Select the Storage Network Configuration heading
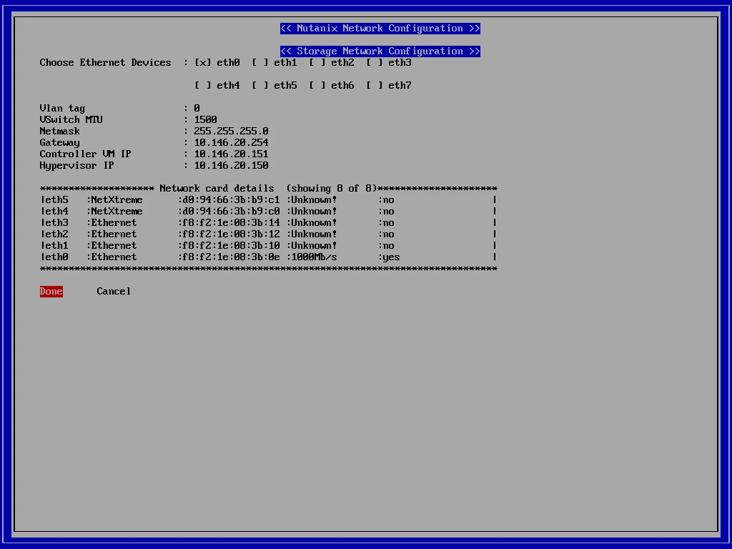732x549 pixels. [380, 51]
